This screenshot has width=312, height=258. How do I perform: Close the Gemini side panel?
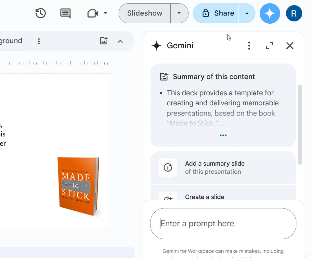pos(290,46)
